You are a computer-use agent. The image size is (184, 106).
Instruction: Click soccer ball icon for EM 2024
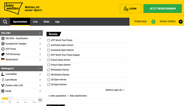(3, 38)
